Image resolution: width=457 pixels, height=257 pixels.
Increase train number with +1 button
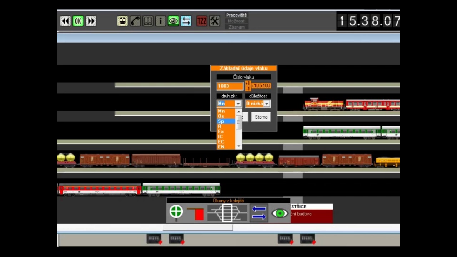pyautogui.click(x=248, y=83)
